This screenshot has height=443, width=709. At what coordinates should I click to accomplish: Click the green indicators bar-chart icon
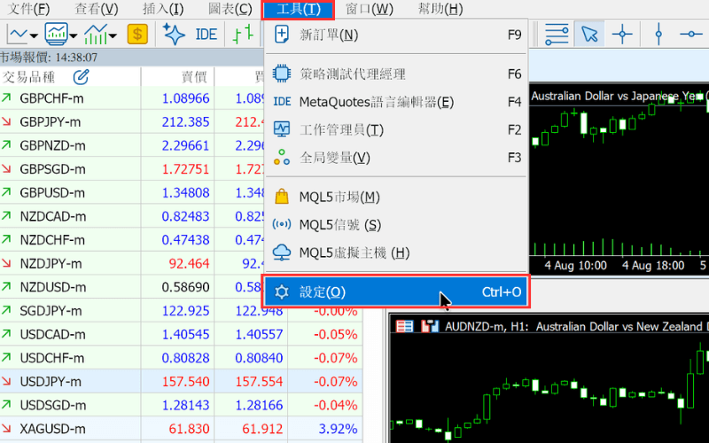coord(96,35)
